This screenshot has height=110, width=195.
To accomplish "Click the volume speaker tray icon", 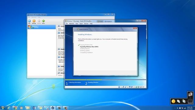I will click(177, 108).
